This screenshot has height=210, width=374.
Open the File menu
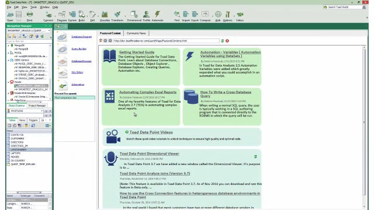tap(9, 7)
